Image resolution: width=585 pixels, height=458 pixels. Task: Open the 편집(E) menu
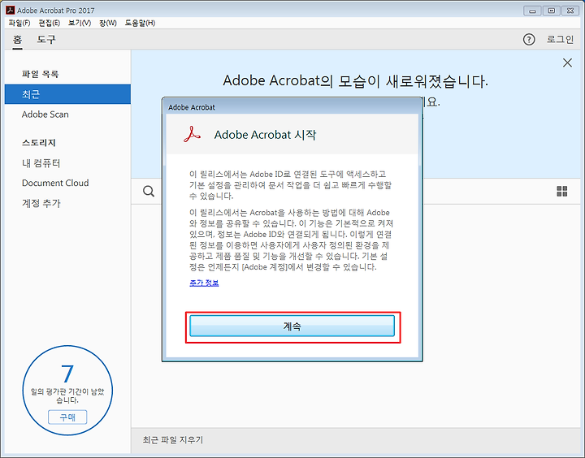[50, 23]
